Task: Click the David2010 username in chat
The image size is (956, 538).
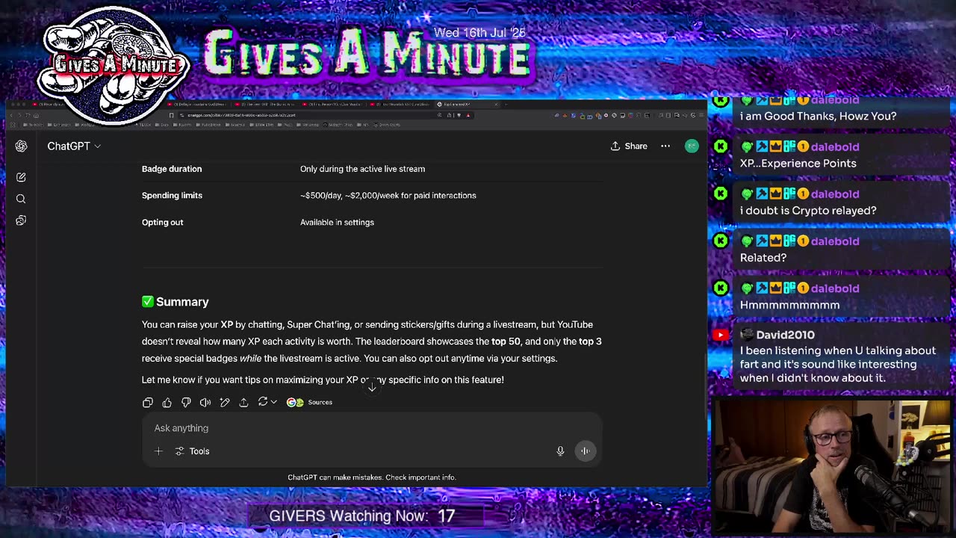Action: tap(785, 335)
